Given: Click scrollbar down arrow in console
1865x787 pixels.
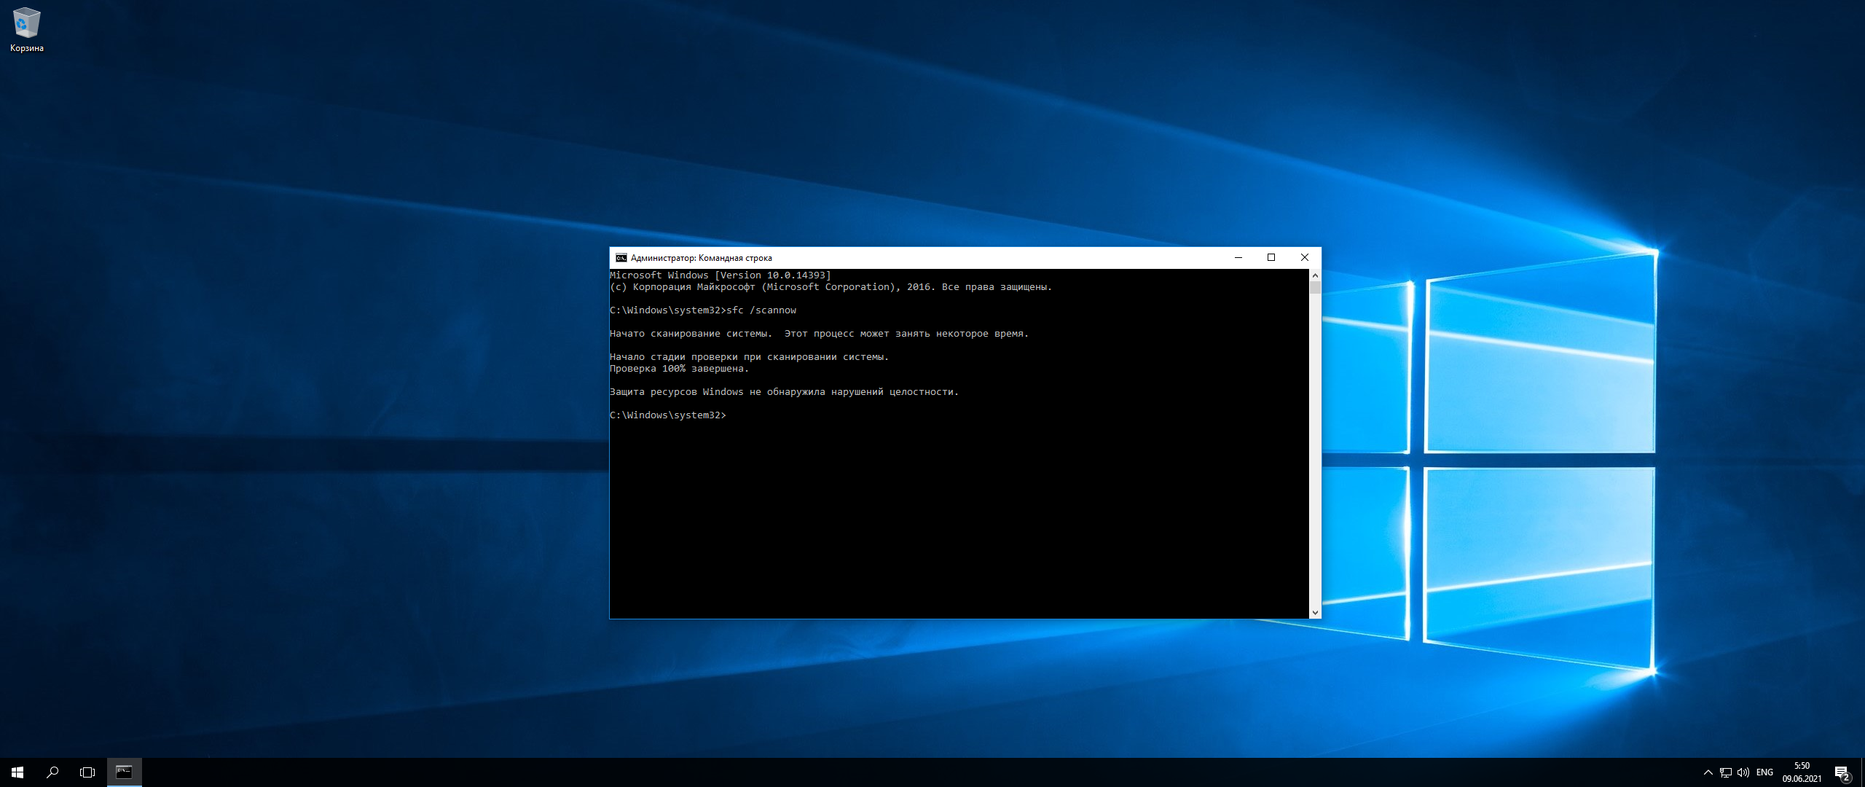Looking at the screenshot, I should pyautogui.click(x=1315, y=613).
